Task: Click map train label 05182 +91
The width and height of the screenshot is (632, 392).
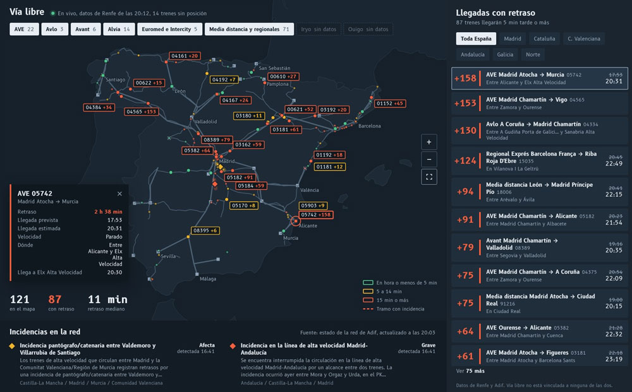Action: 240,177
